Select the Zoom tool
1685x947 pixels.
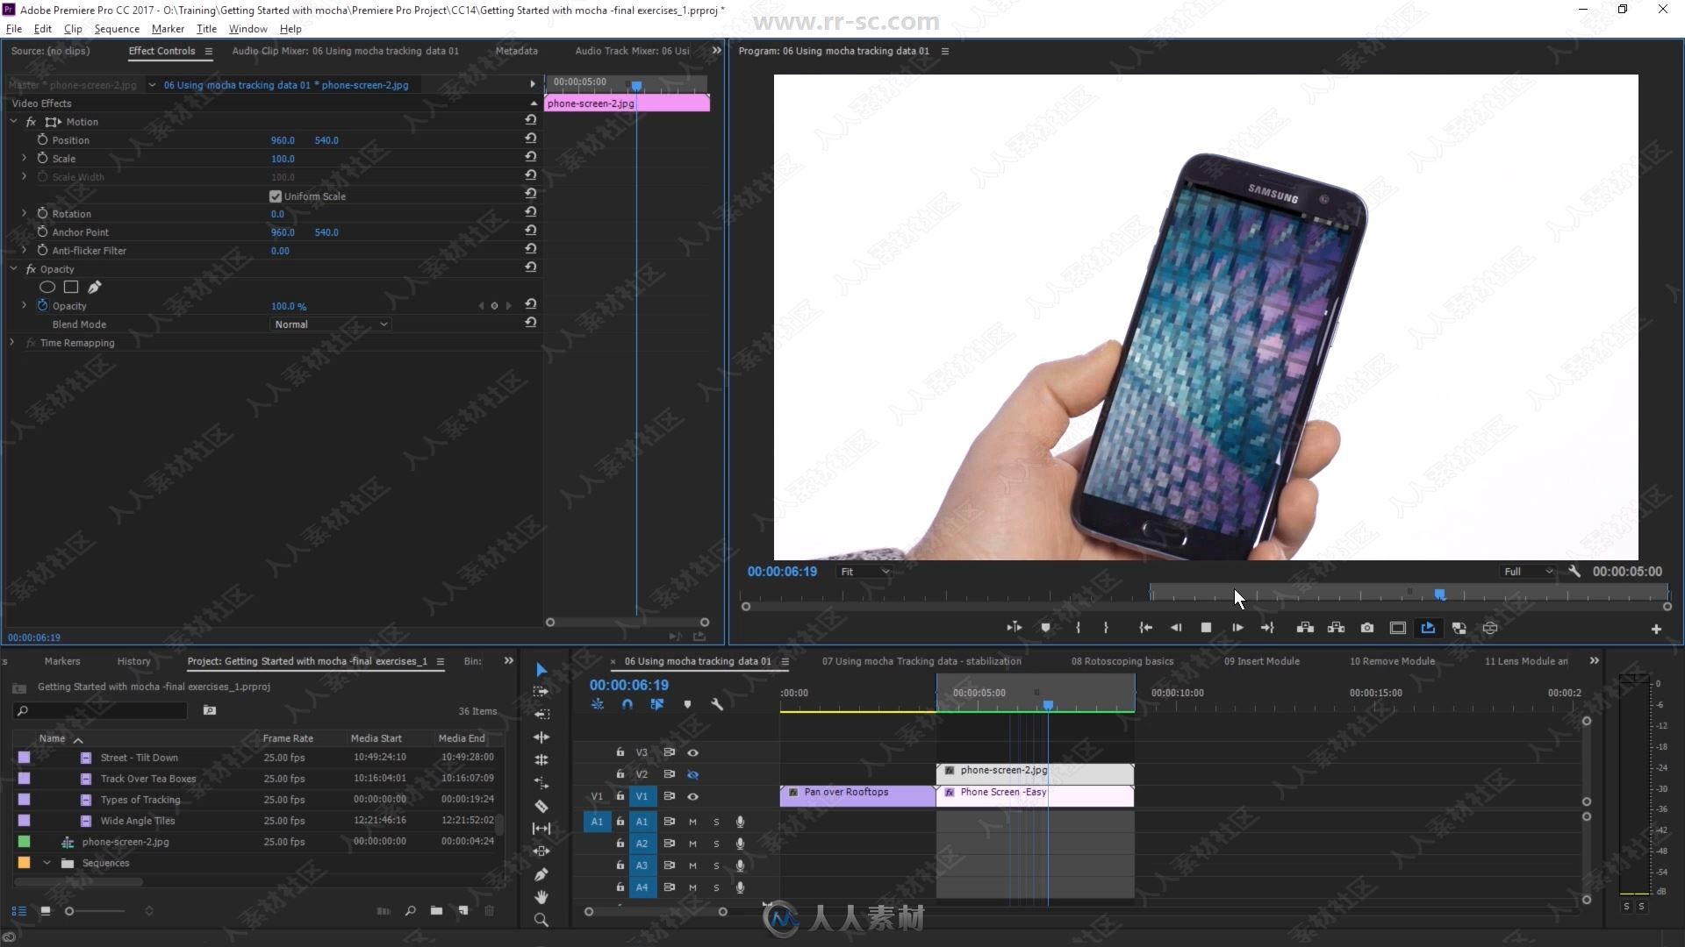click(541, 920)
